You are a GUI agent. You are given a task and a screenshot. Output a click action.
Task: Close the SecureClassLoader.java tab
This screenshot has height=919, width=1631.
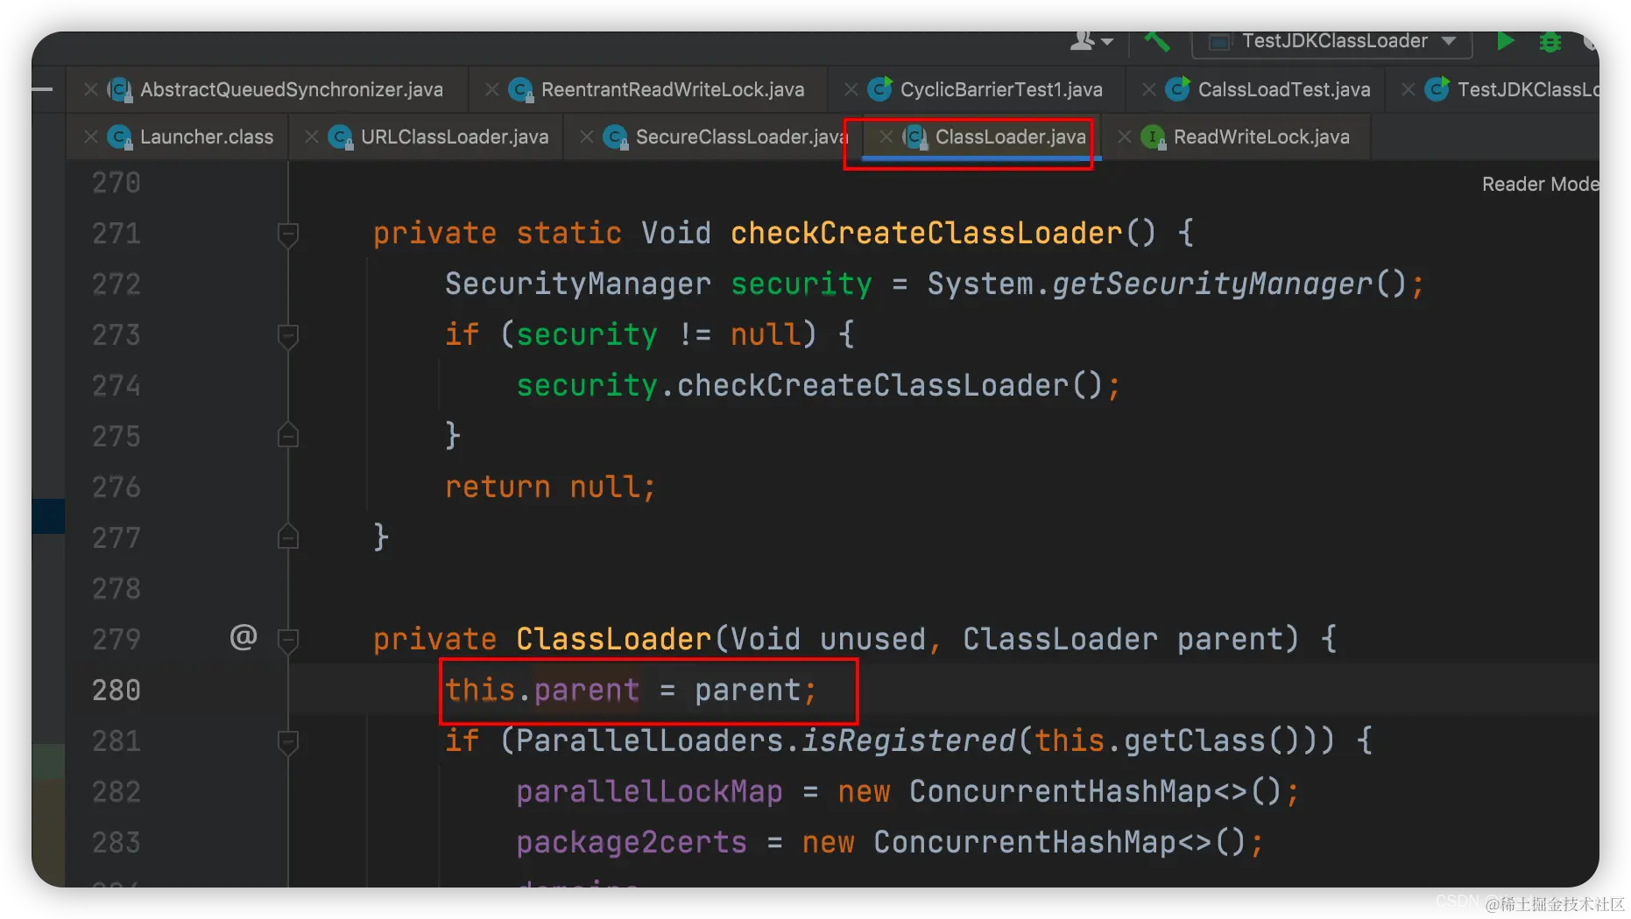pyautogui.click(x=586, y=137)
